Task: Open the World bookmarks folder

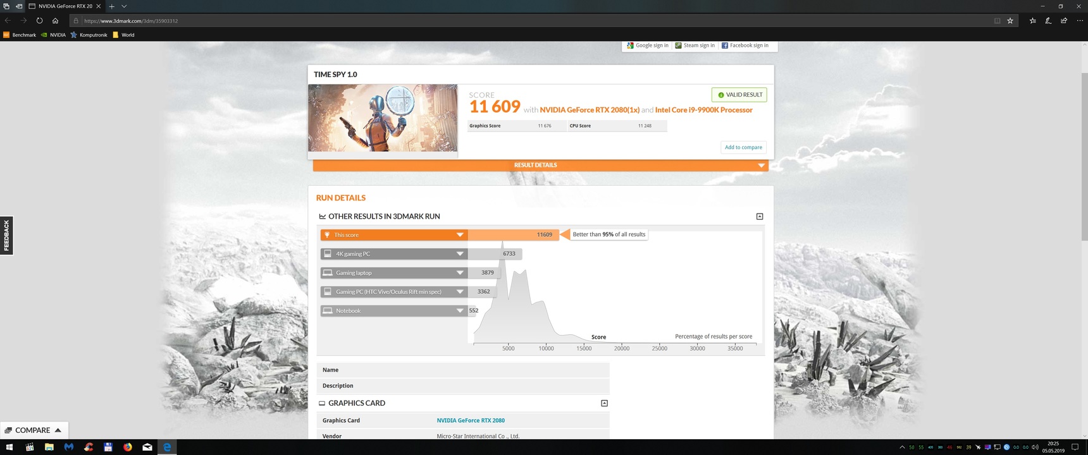Action: coord(123,35)
